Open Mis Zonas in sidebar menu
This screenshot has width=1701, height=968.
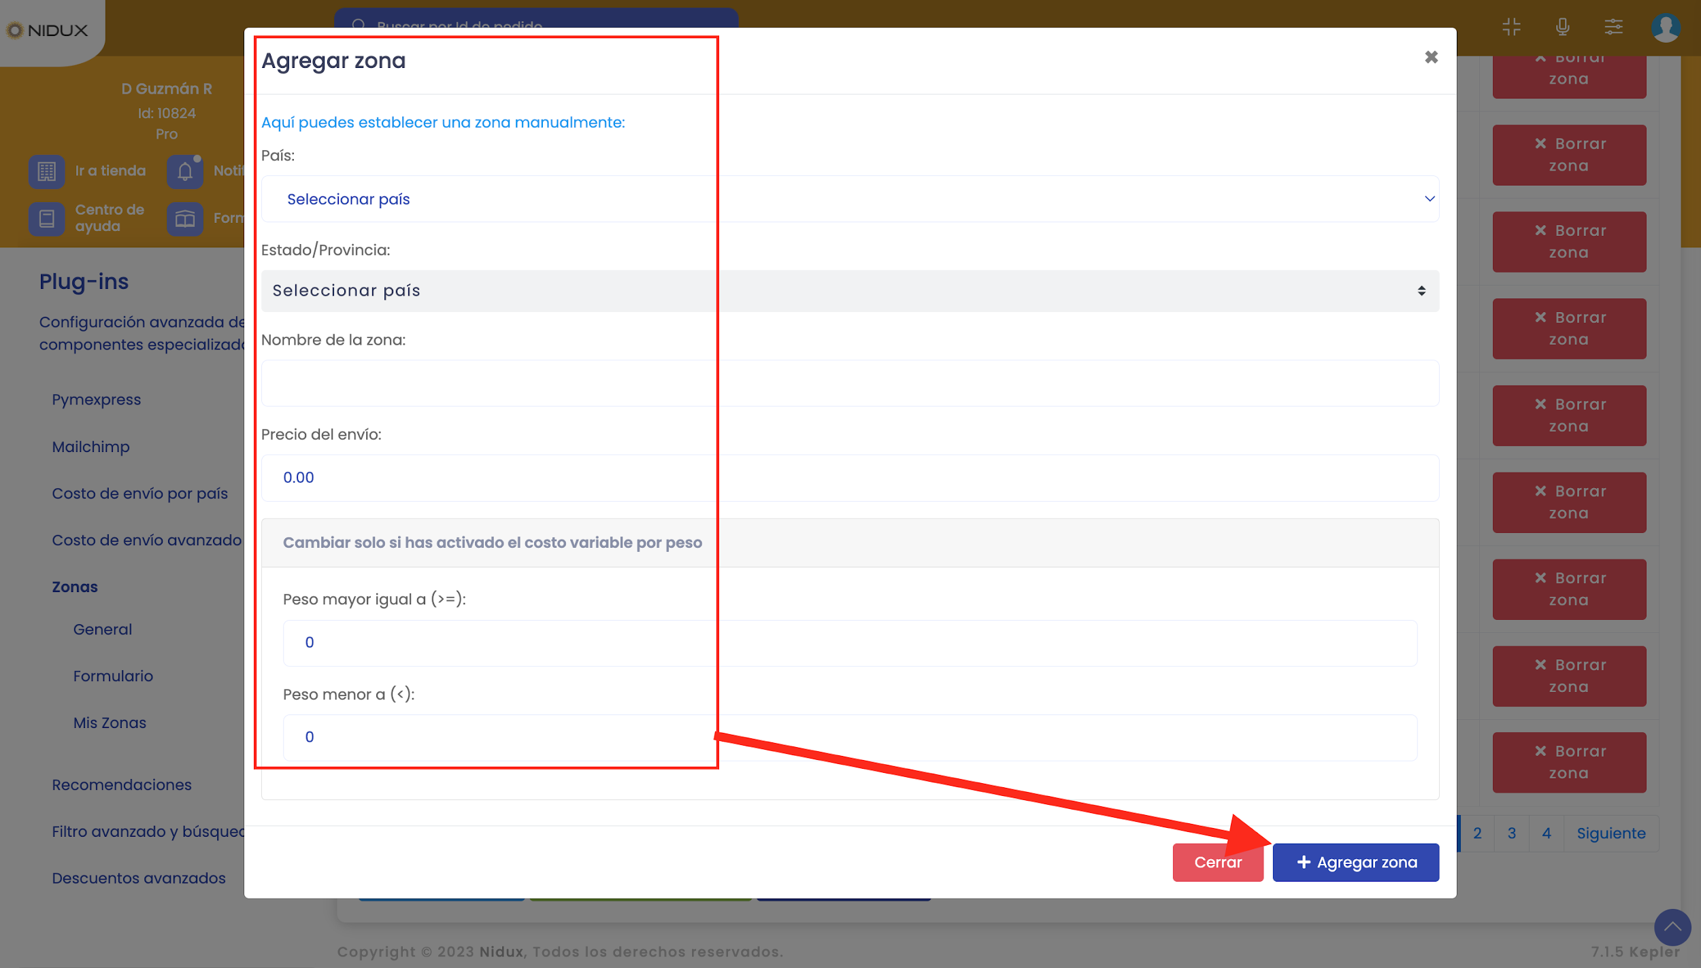click(x=110, y=723)
